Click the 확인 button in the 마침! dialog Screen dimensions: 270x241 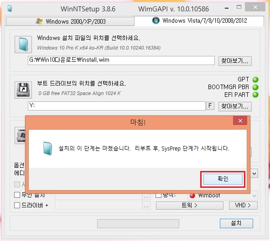pos(223,179)
